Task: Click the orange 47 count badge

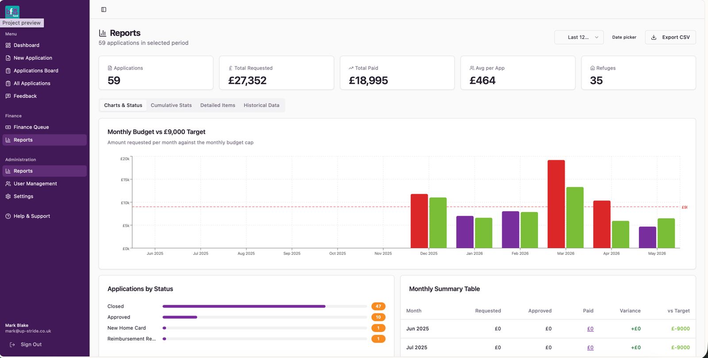Action: point(378,306)
